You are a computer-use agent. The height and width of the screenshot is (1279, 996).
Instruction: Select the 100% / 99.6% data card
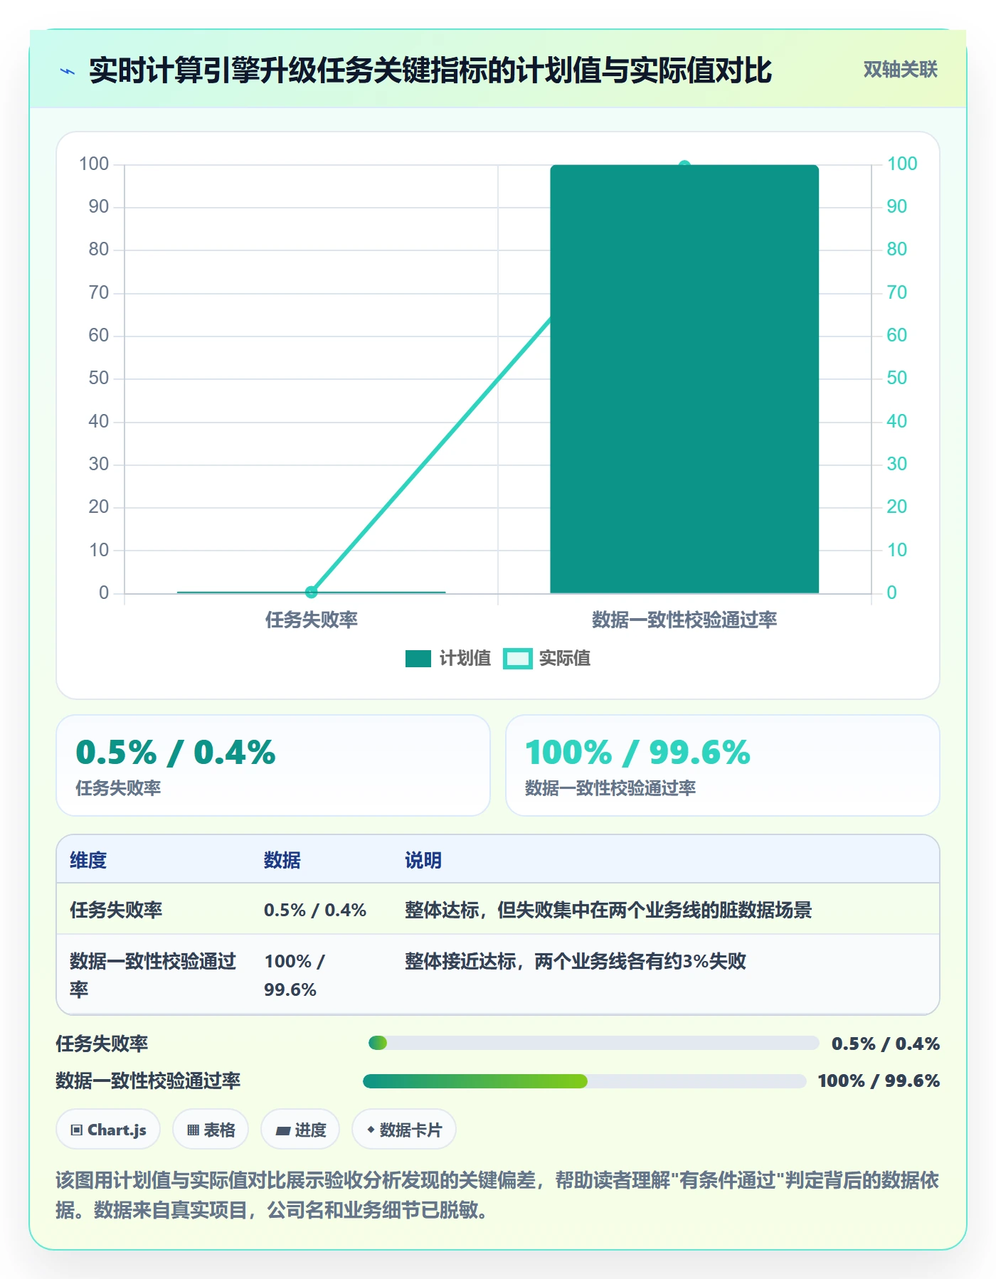[723, 765]
